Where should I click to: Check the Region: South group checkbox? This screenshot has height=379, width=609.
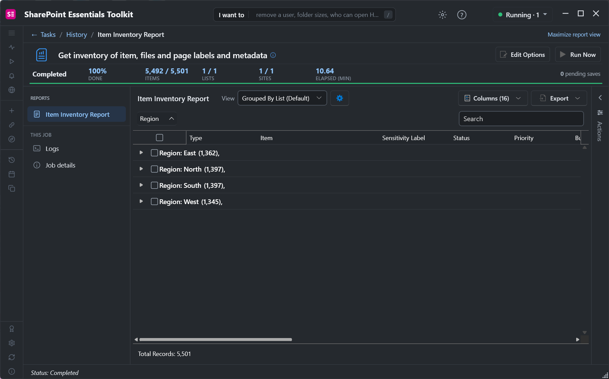[x=154, y=185]
